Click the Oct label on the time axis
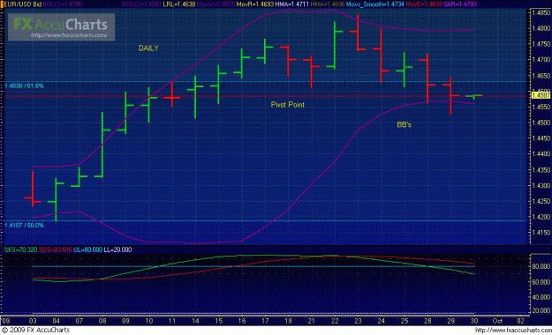This screenshot has height=335, width=552. 497,321
